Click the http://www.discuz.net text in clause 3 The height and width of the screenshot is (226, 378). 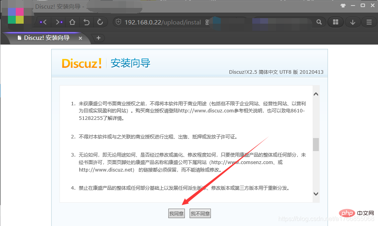[x=106, y=170]
